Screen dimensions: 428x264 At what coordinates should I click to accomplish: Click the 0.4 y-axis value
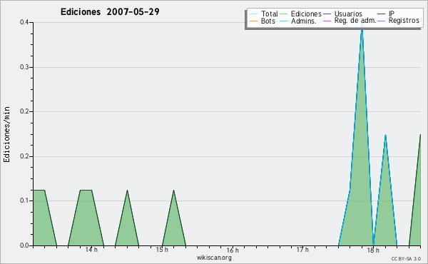pyautogui.click(x=24, y=22)
